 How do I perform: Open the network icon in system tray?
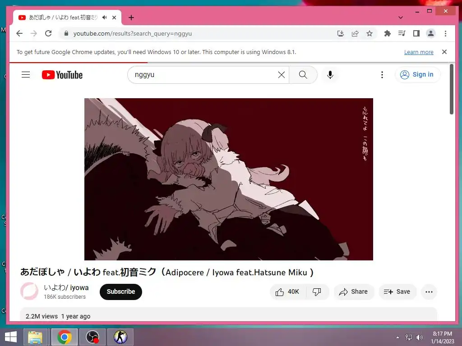coord(409,337)
